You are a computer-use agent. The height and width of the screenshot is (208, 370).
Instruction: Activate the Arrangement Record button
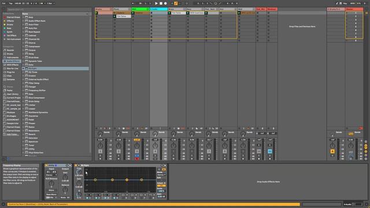165,3
